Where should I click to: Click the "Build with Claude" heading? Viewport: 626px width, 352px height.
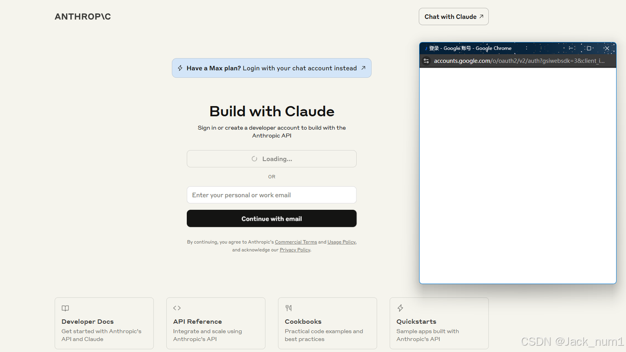[272, 111]
